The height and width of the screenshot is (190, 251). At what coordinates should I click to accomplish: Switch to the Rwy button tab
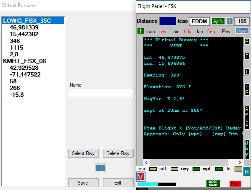click(x=241, y=31)
